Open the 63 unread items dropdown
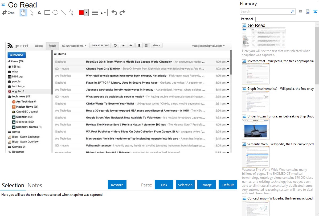 (74, 46)
